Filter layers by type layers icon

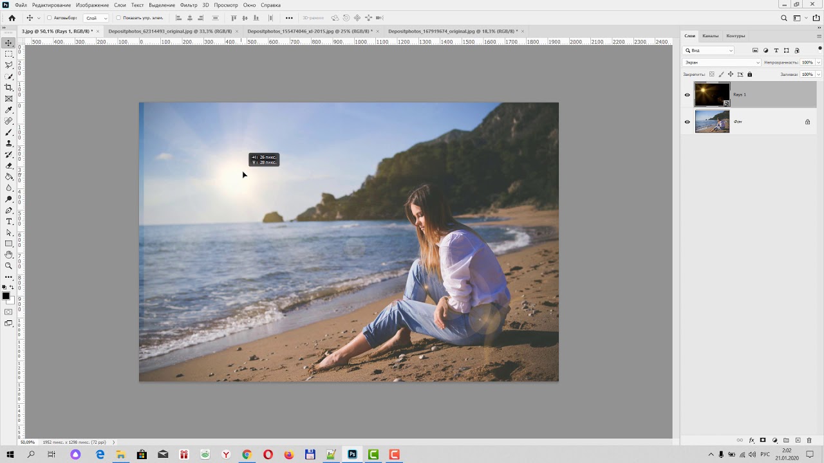(x=776, y=50)
